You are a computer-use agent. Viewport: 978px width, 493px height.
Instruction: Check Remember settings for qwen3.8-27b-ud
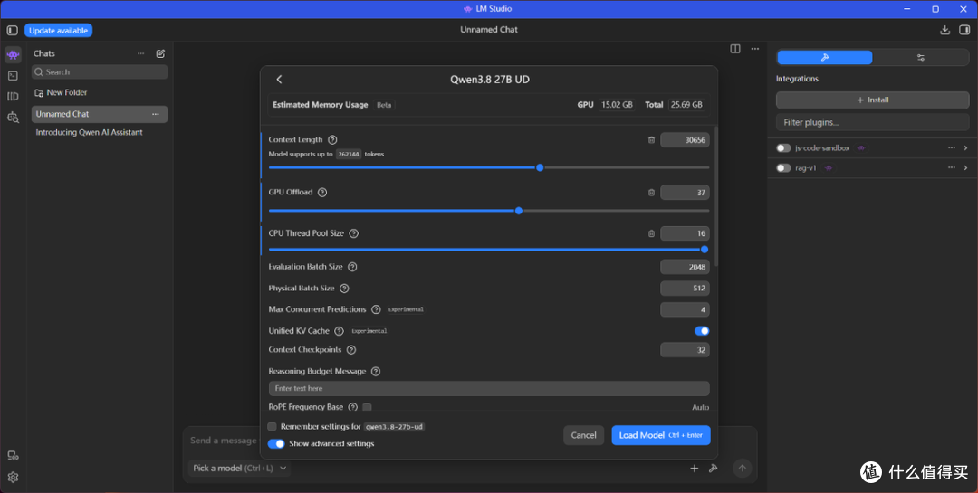click(x=272, y=426)
